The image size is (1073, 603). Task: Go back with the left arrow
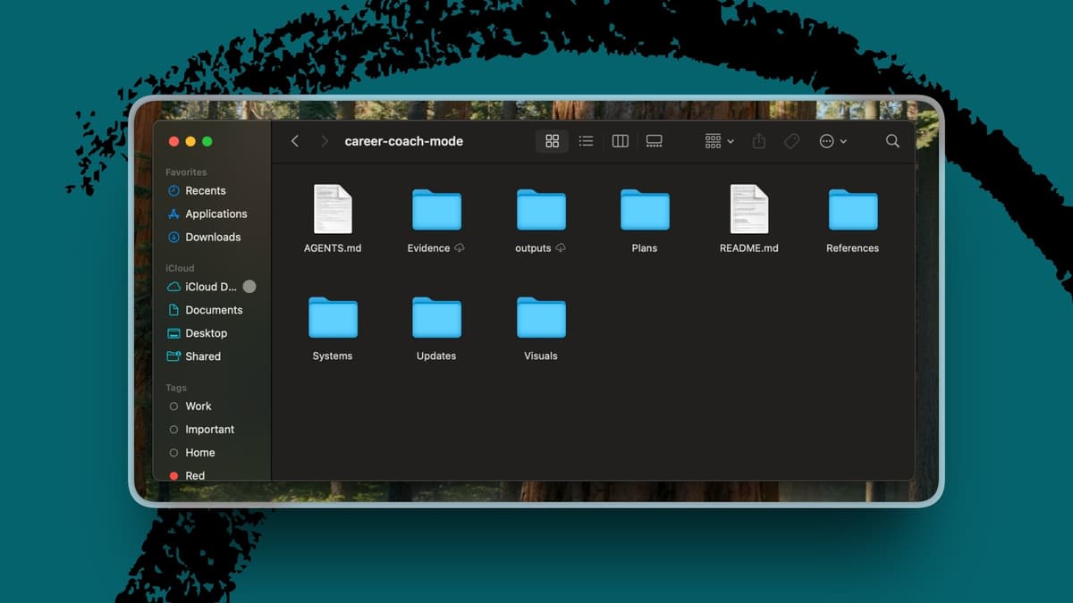click(x=295, y=141)
